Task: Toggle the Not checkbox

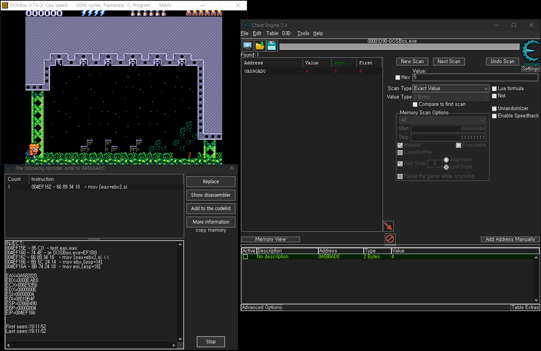Action: point(494,96)
